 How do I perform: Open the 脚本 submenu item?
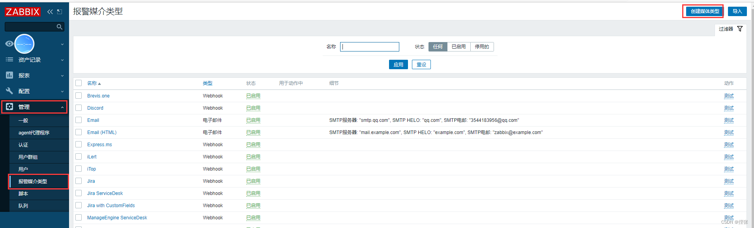pyautogui.click(x=39, y=194)
